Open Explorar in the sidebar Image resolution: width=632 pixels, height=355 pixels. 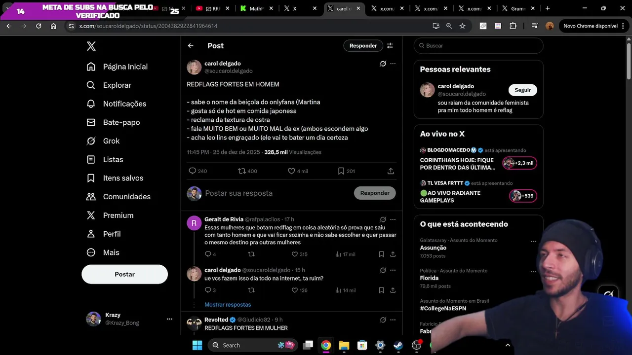tap(109, 85)
